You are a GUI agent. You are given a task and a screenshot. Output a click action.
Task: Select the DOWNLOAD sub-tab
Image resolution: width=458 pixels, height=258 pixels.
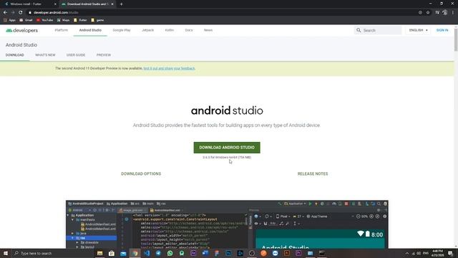tap(14, 55)
